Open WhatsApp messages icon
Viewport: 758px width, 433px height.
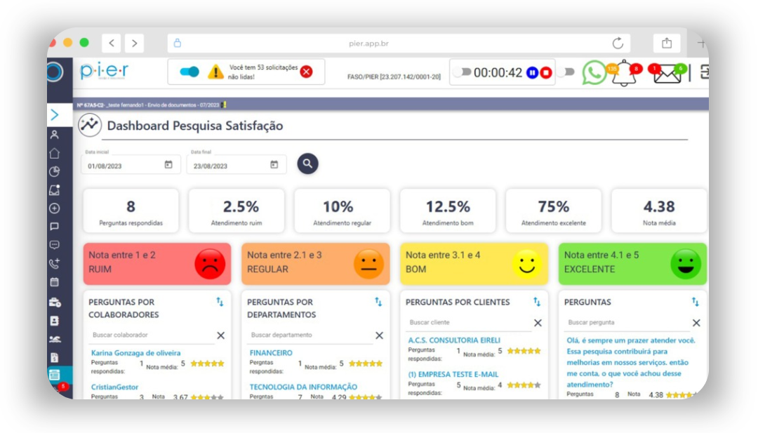(x=594, y=72)
